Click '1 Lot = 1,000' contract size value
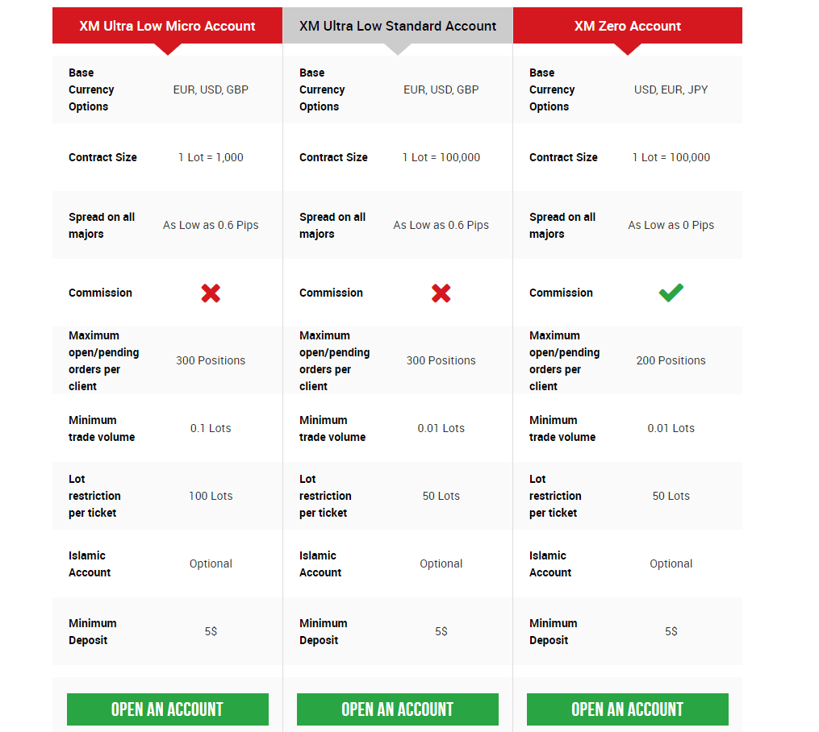This screenshot has width=819, height=732. 211,157
